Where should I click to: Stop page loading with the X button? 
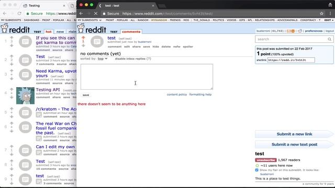click(96, 14)
